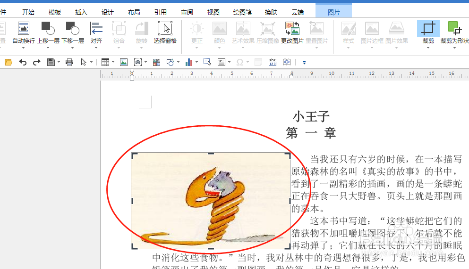Click the right indent marker on the ruler
469x269 pixels.
tap(291, 76)
